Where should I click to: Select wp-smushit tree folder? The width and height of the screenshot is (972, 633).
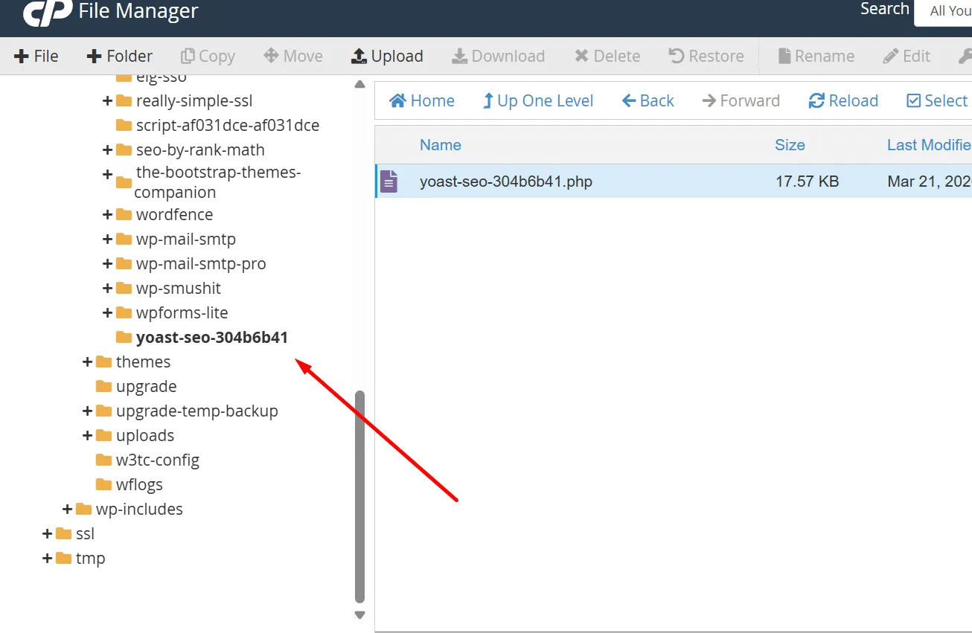click(179, 288)
